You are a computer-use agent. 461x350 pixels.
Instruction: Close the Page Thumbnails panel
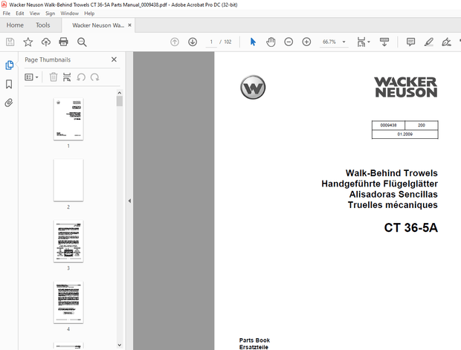coord(114,59)
